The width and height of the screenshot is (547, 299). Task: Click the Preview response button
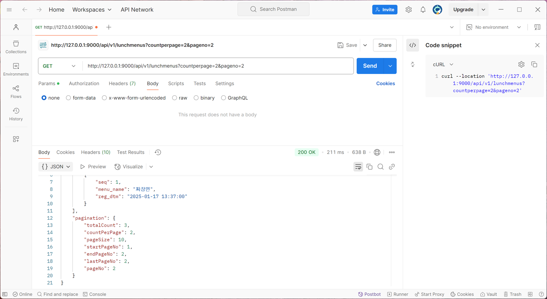point(93,167)
